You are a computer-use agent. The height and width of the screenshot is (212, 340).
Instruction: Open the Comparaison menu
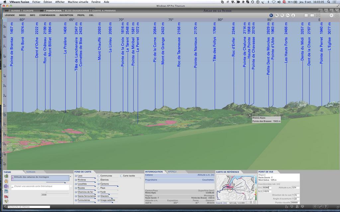[47, 15]
